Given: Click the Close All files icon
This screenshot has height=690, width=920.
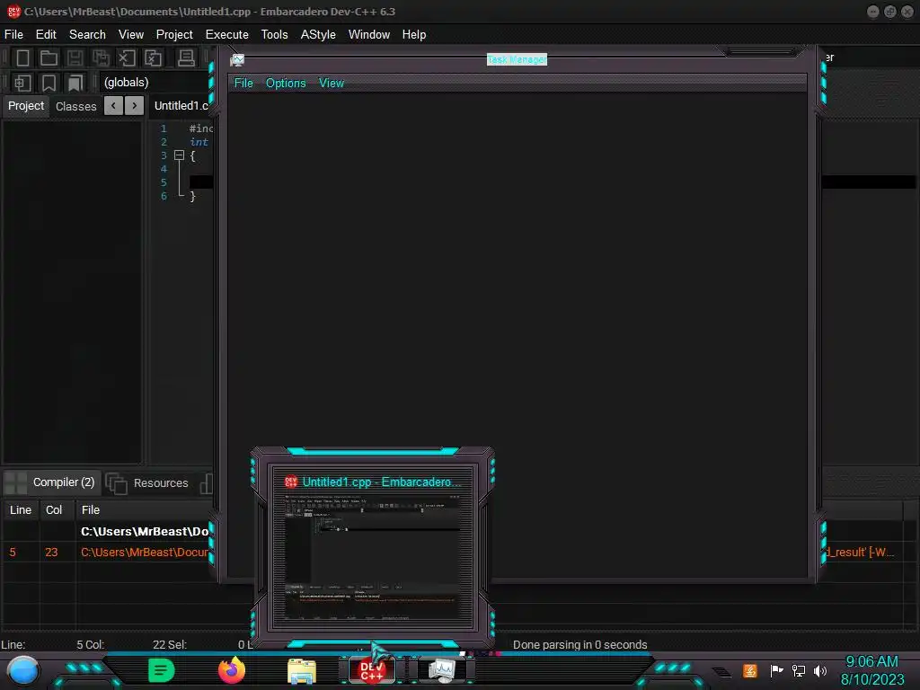Looking at the screenshot, I should click(153, 57).
